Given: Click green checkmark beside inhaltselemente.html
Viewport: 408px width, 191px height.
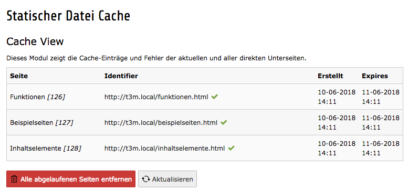Looking at the screenshot, I should click(x=231, y=148).
